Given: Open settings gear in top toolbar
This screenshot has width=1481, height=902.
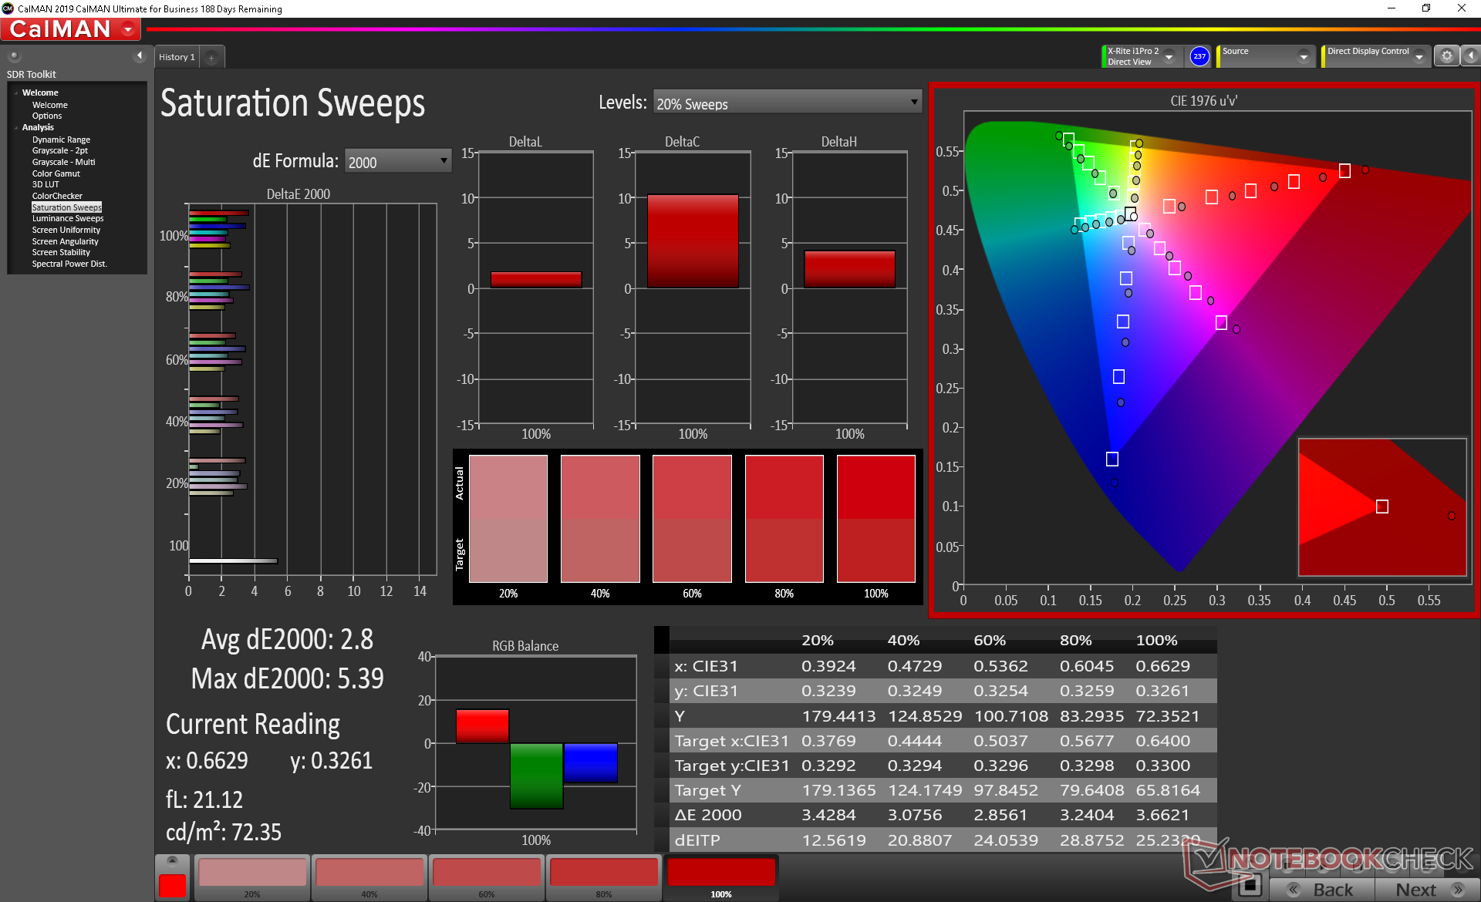Looking at the screenshot, I should (1446, 56).
